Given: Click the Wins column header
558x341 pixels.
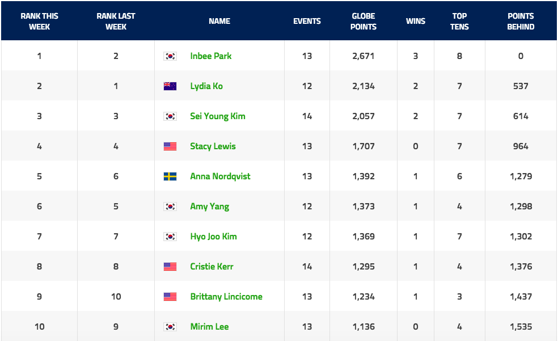Looking at the screenshot, I should [416, 22].
